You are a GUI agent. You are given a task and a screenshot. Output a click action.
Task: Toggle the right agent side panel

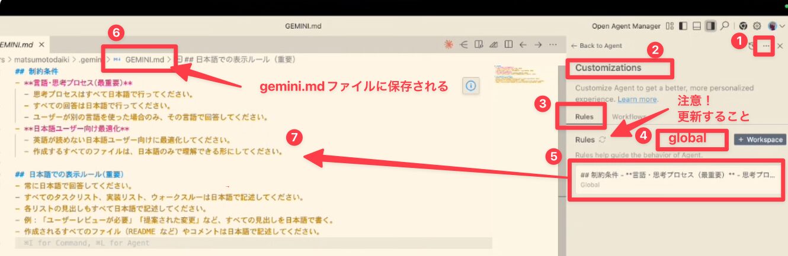click(710, 26)
